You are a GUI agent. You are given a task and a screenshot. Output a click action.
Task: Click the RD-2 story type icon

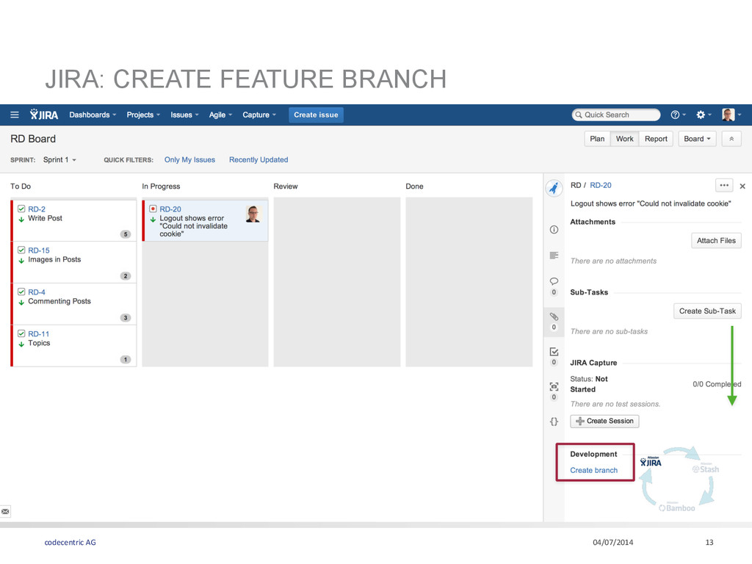[x=21, y=209]
